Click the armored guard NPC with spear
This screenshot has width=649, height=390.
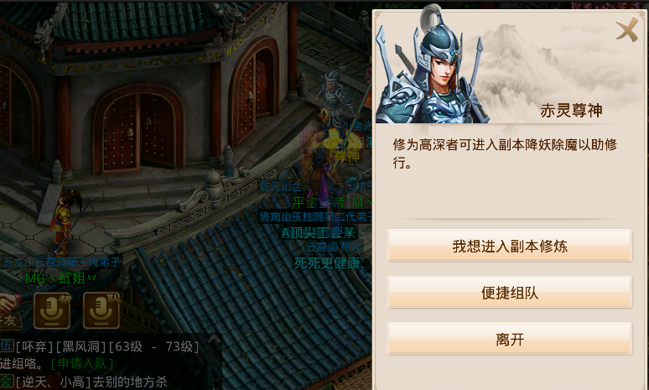(x=335, y=101)
